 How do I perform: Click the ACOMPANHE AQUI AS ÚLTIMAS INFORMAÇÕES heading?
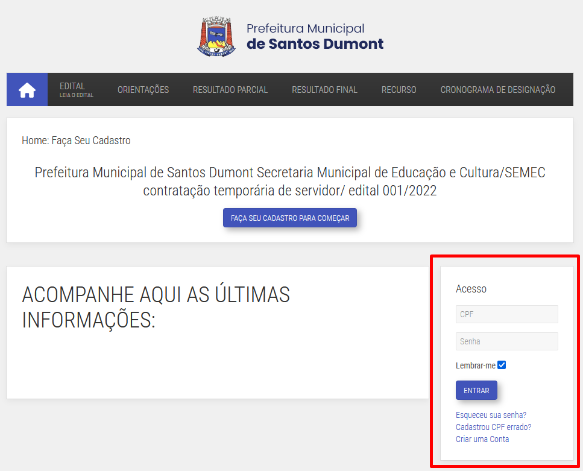click(156, 308)
